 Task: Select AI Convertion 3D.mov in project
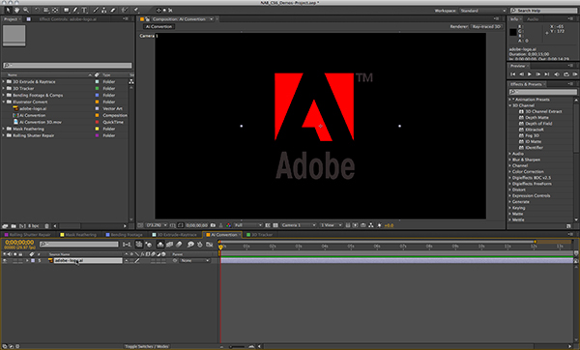pos(41,122)
